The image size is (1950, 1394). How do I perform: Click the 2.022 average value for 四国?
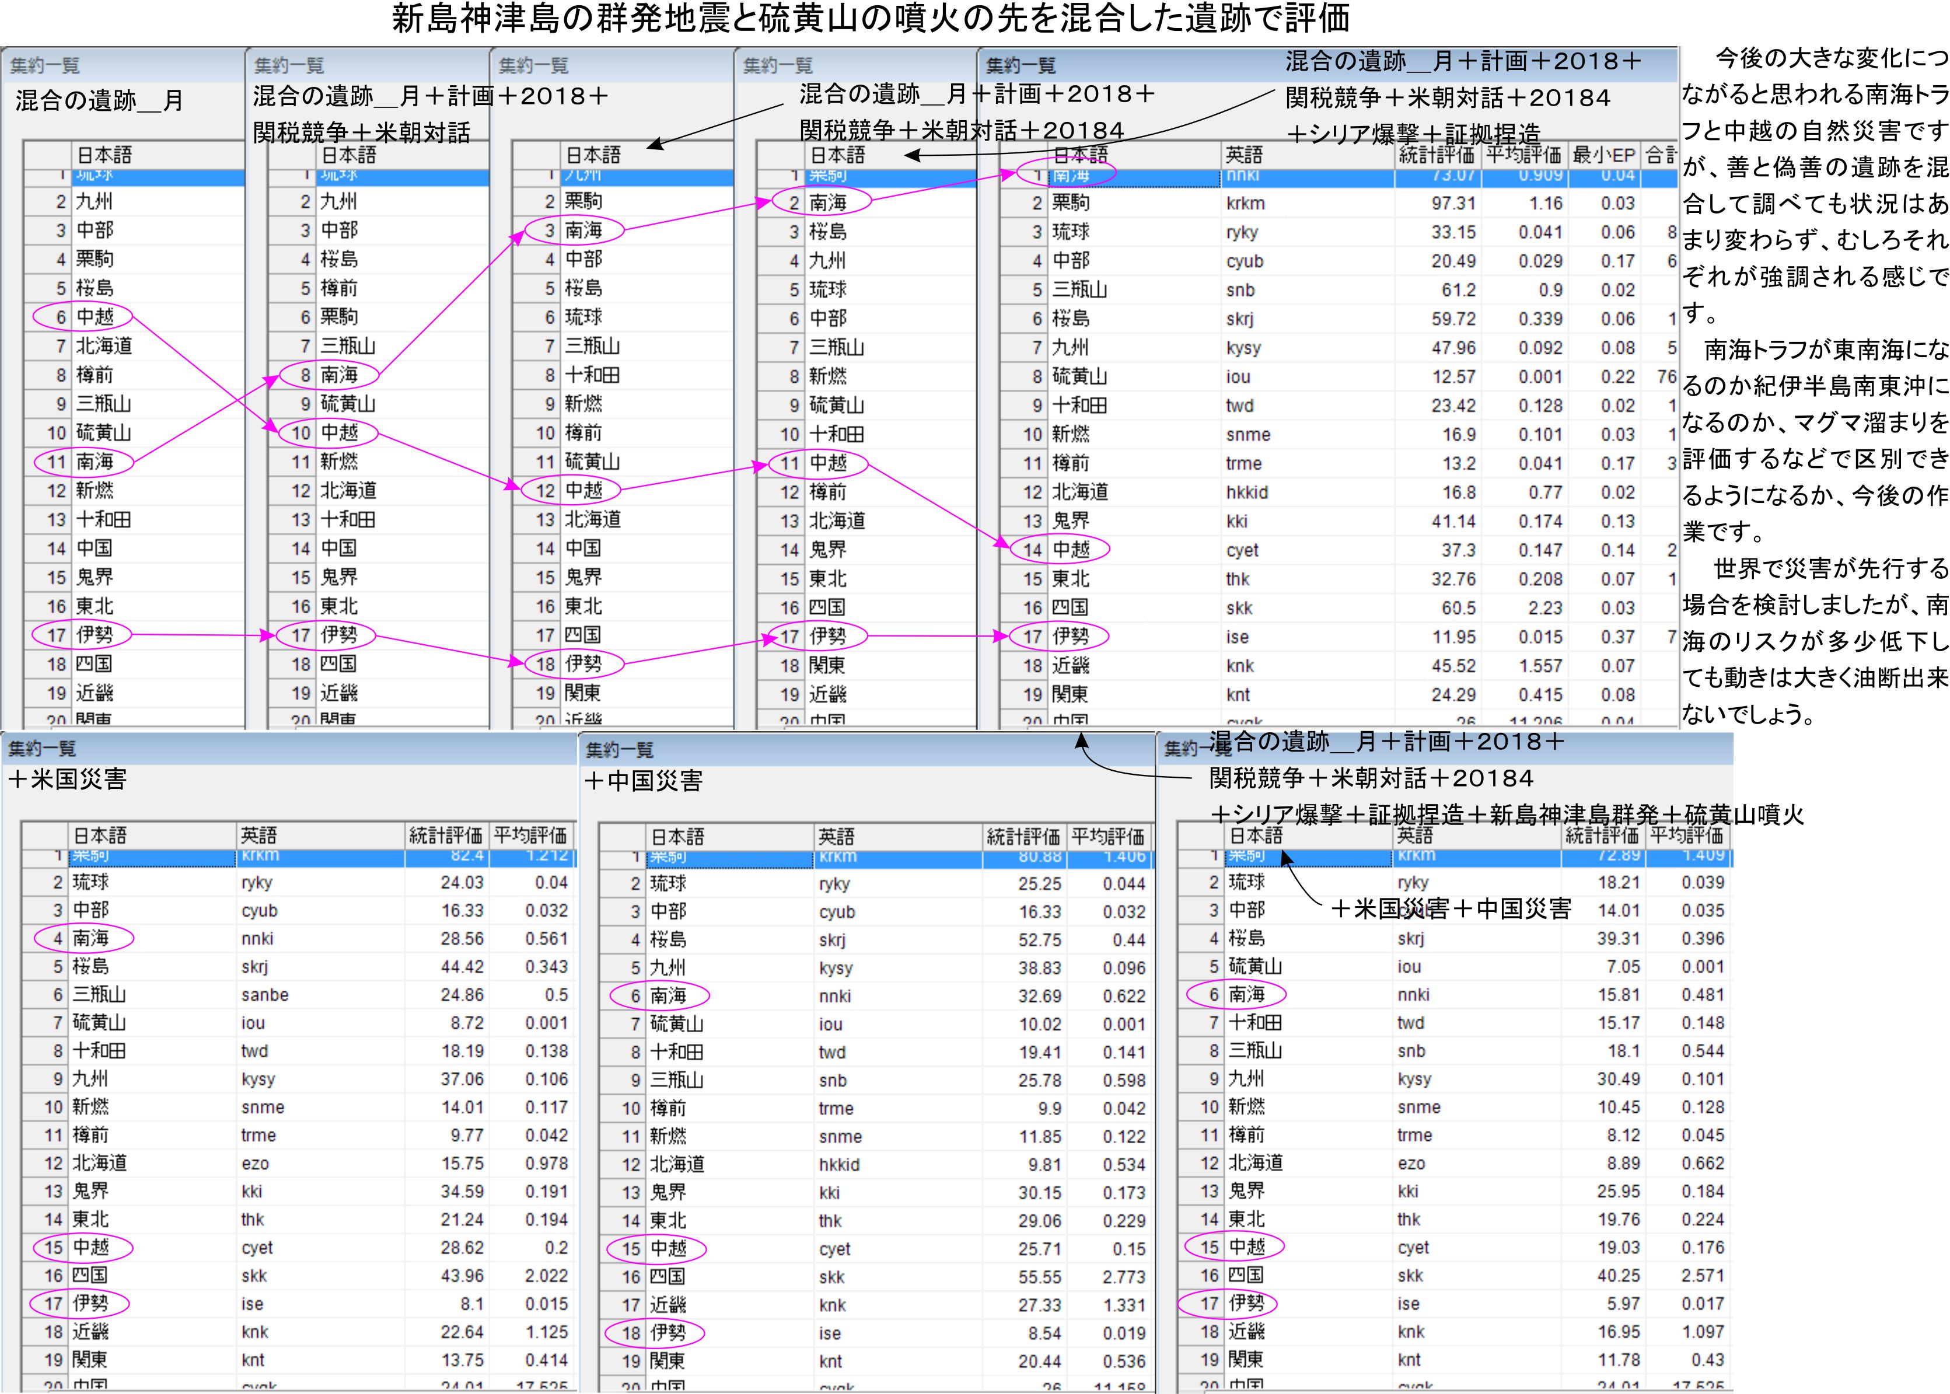(x=547, y=1276)
